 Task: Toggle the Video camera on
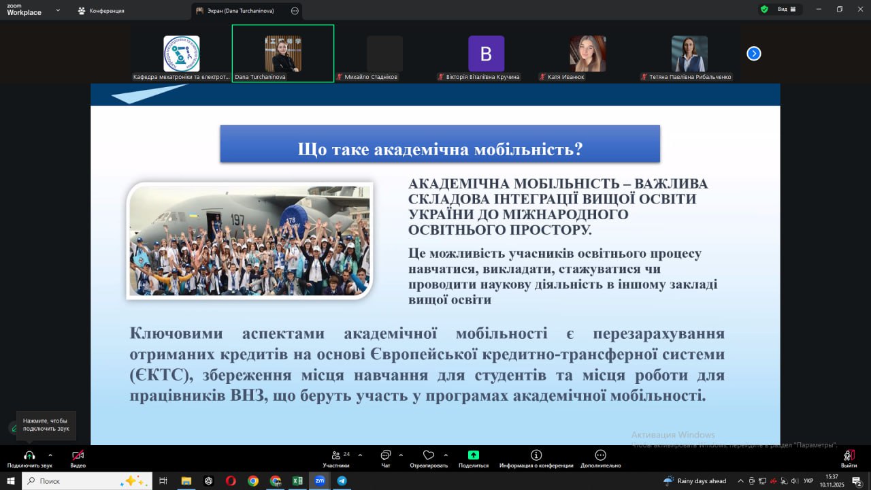(x=78, y=455)
